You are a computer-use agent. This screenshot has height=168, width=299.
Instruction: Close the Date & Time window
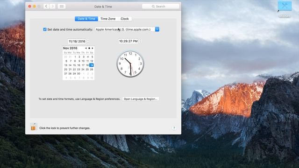(x=30, y=6)
